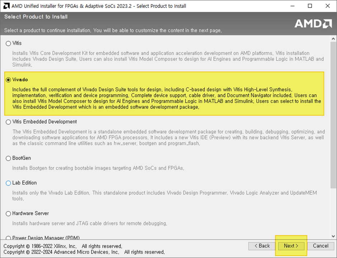Click the scrollbar up arrow
Viewport: 337px width, 258px height.
point(333,39)
